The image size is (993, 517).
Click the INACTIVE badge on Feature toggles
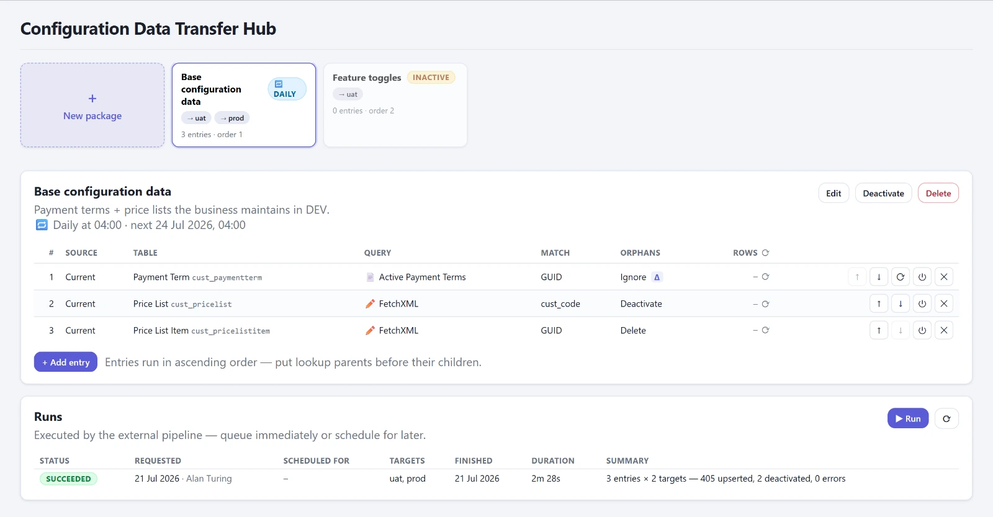(431, 78)
